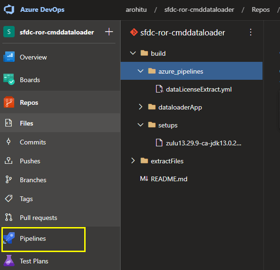Click the orange Repos icon
The width and height of the screenshot is (280, 270).
click(x=9, y=102)
